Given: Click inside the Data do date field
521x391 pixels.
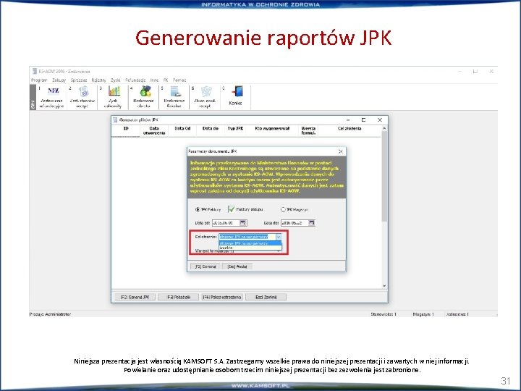Looking at the screenshot, I should (x=295, y=223).
